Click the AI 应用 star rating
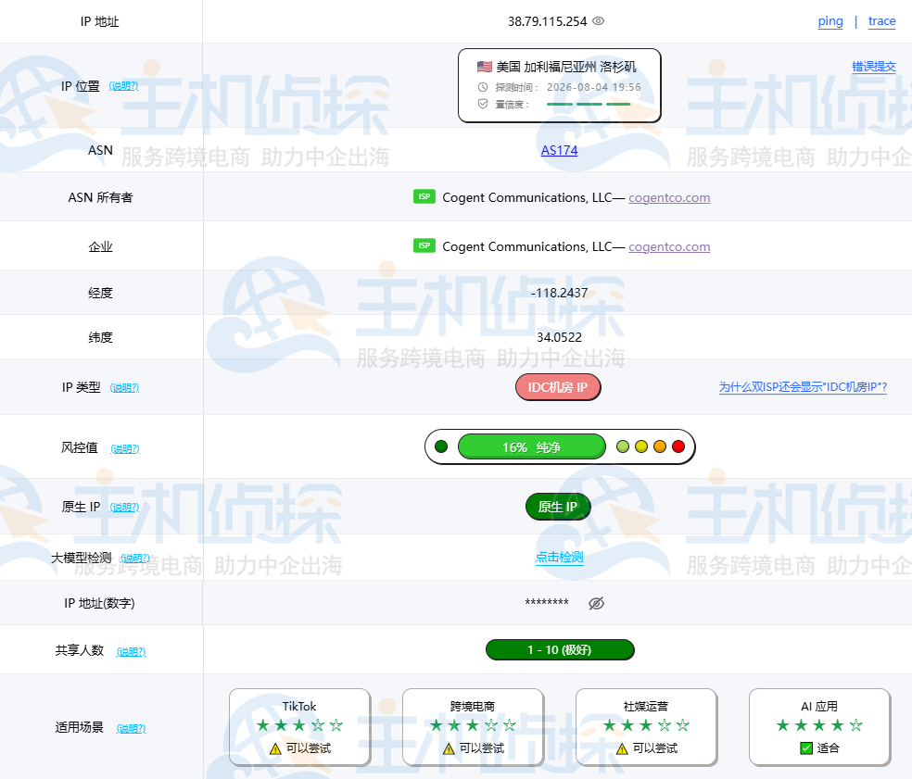This screenshot has height=779, width=912. (819, 725)
